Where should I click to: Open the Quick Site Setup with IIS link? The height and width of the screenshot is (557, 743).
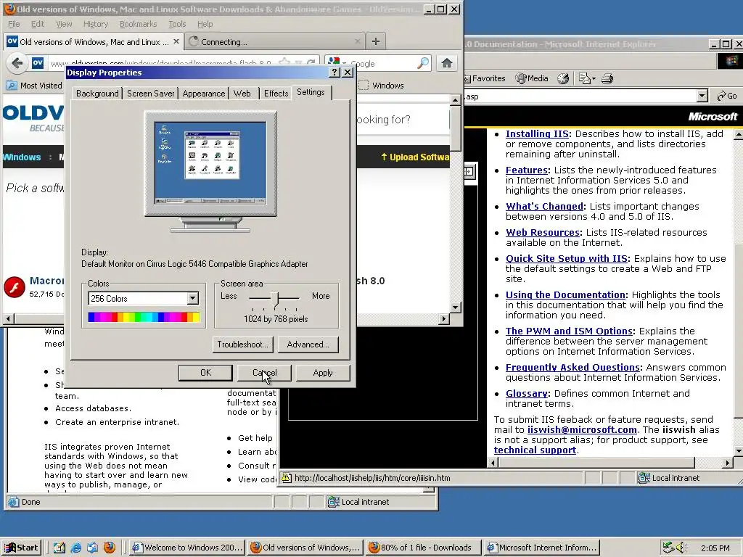(x=566, y=258)
